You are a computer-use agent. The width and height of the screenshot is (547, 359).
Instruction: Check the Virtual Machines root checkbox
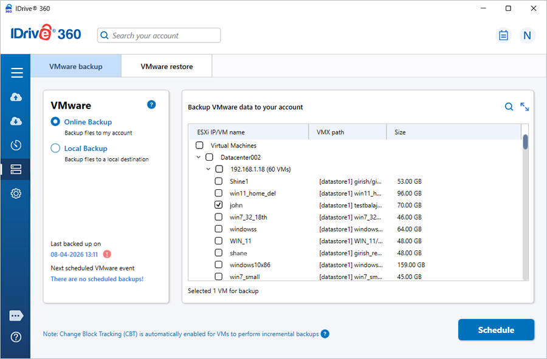(x=199, y=145)
